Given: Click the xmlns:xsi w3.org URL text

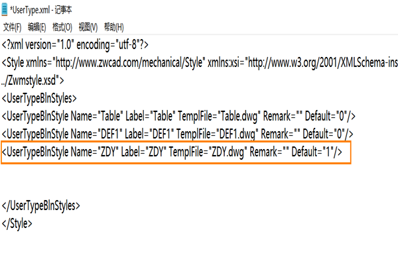Looking at the screenshot, I should pyautogui.click(x=303, y=63).
